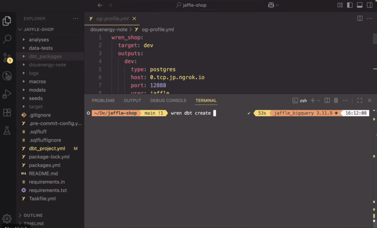The image size is (377, 228).
Task: Open the Extensions view icon
Action: [7, 112]
